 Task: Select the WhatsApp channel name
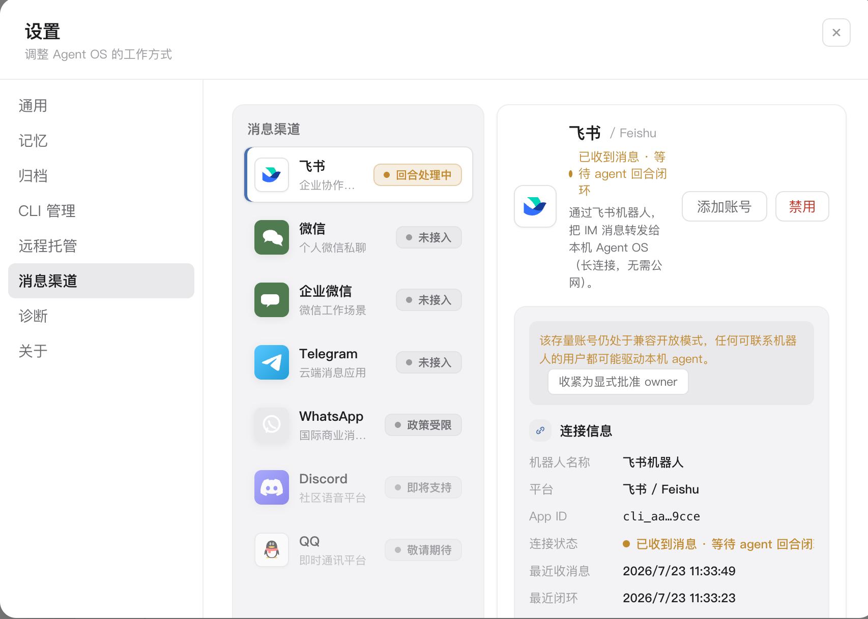pos(331,416)
